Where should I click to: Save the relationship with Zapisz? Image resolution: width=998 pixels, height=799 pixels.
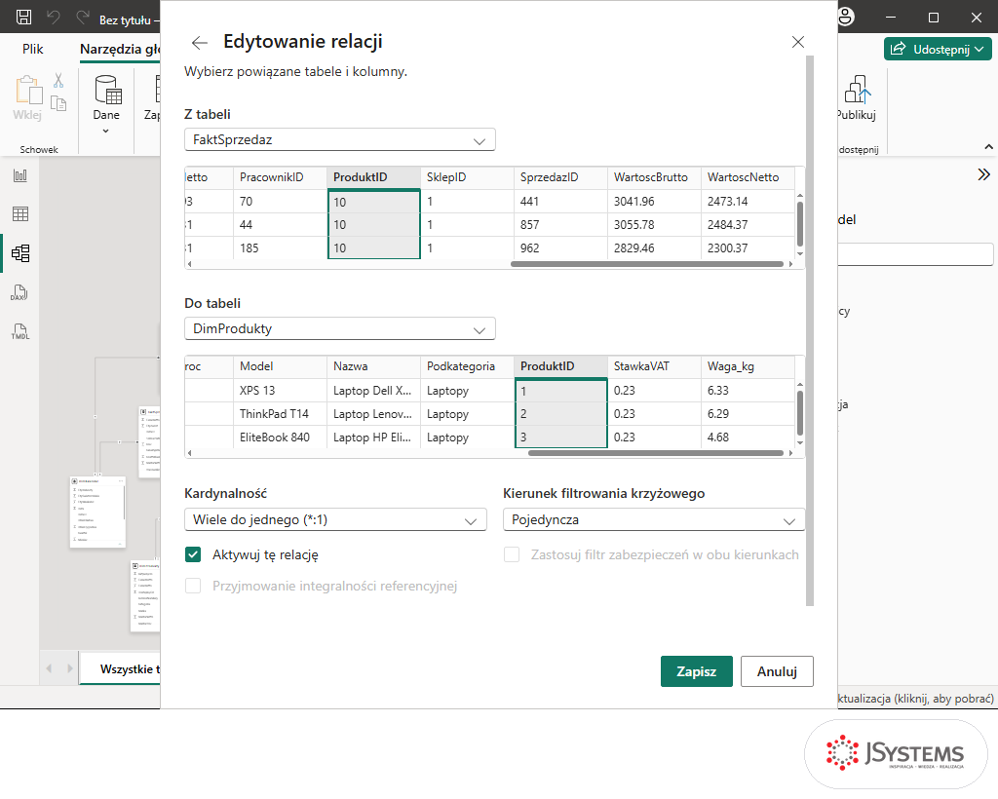pos(696,671)
